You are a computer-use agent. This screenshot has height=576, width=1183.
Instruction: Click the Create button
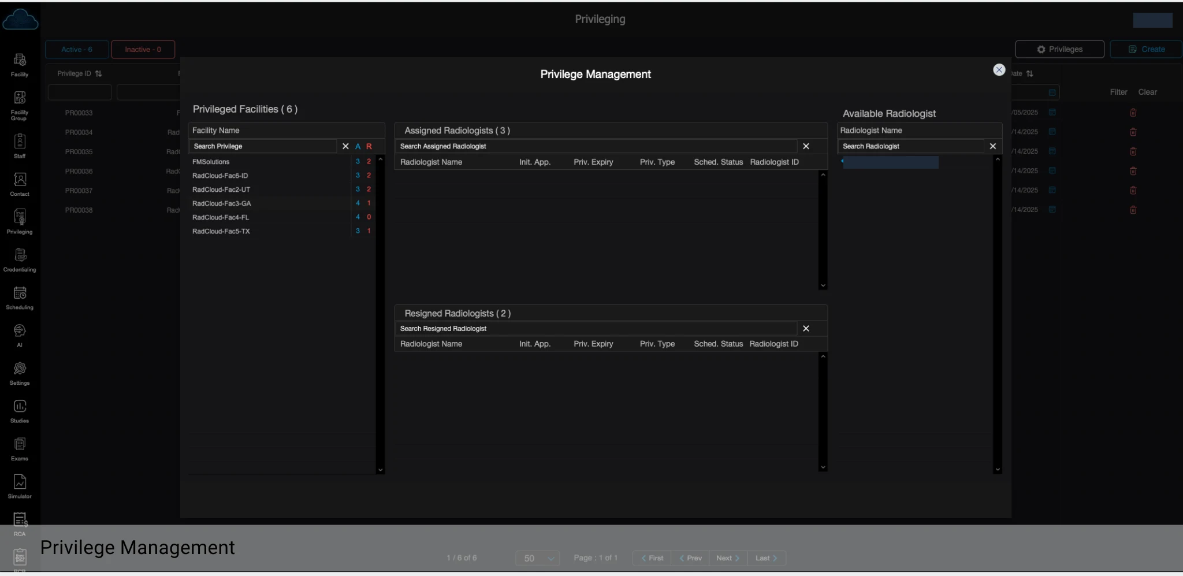[x=1146, y=49]
